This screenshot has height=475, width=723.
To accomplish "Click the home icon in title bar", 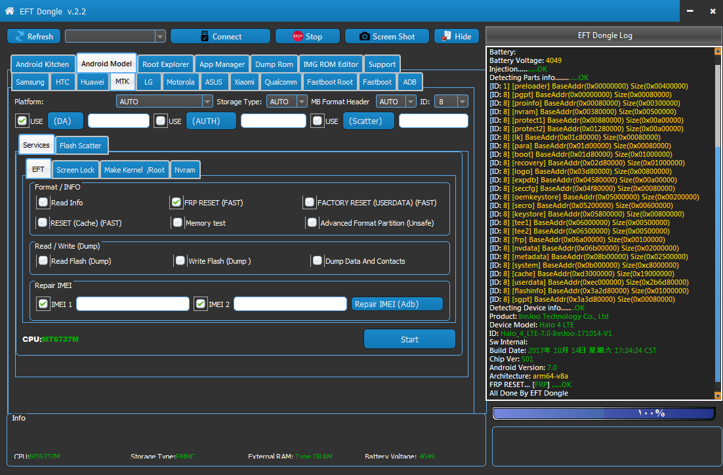I will [9, 10].
